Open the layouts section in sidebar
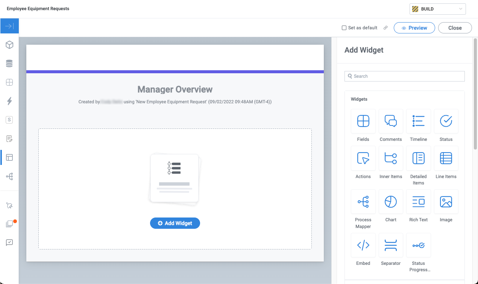 (x=9, y=157)
